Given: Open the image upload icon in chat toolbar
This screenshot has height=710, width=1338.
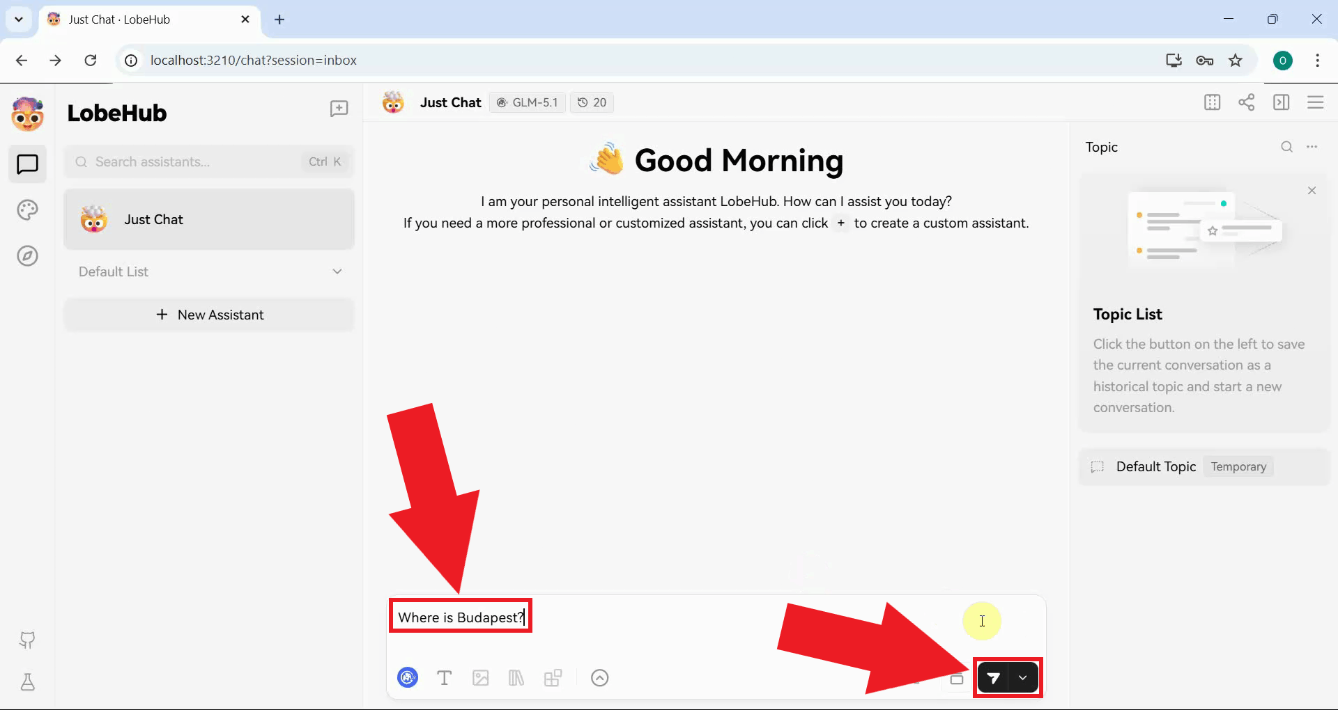Looking at the screenshot, I should pyautogui.click(x=481, y=678).
